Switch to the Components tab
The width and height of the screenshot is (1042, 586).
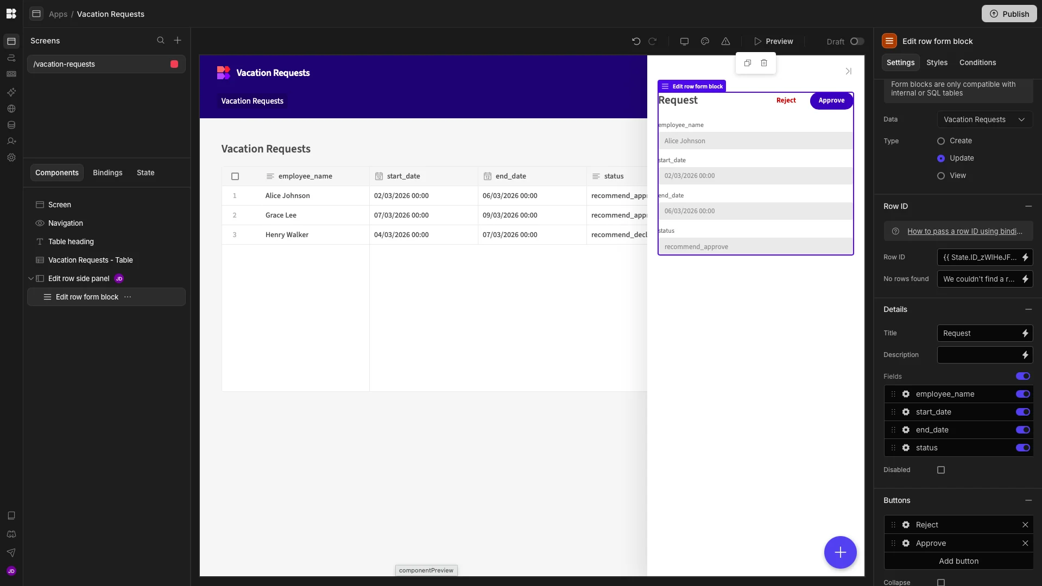57,173
